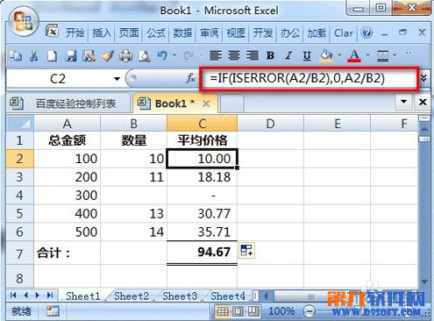Select total cell showing 94.67
The height and width of the screenshot is (321, 434).
coord(202,252)
